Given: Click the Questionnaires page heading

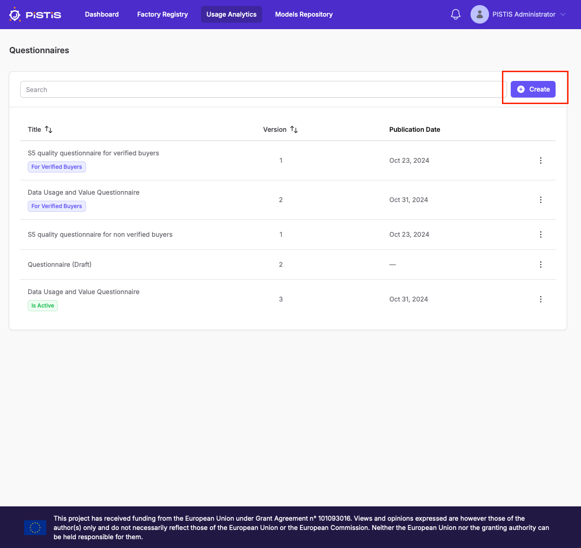Looking at the screenshot, I should click(x=39, y=50).
